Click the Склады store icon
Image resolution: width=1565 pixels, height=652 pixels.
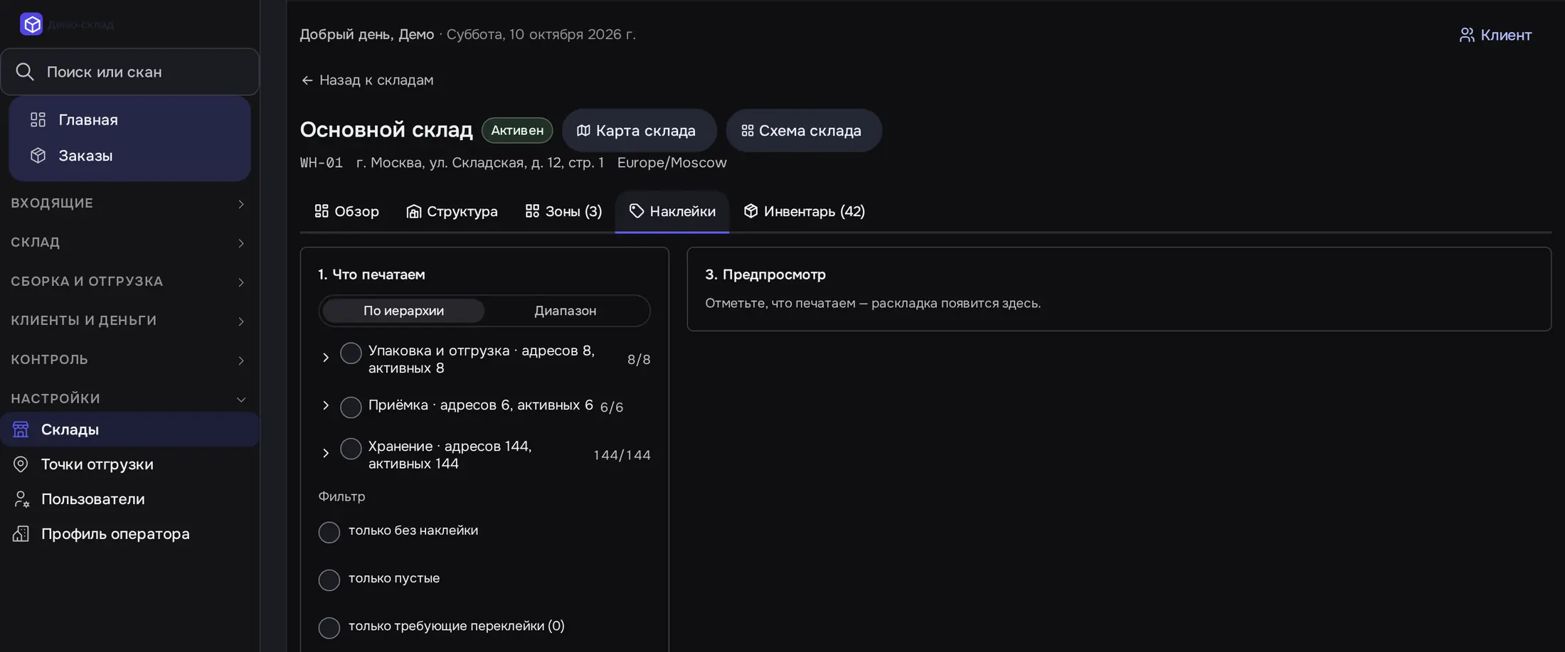click(x=21, y=429)
